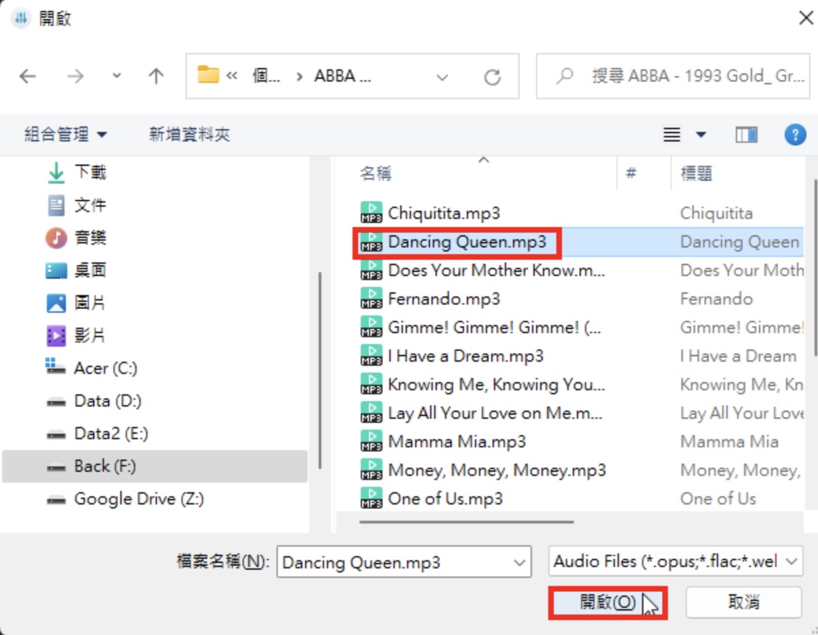Refresh the ABBA folder view
Viewport: 818px width, 635px height.
492,77
